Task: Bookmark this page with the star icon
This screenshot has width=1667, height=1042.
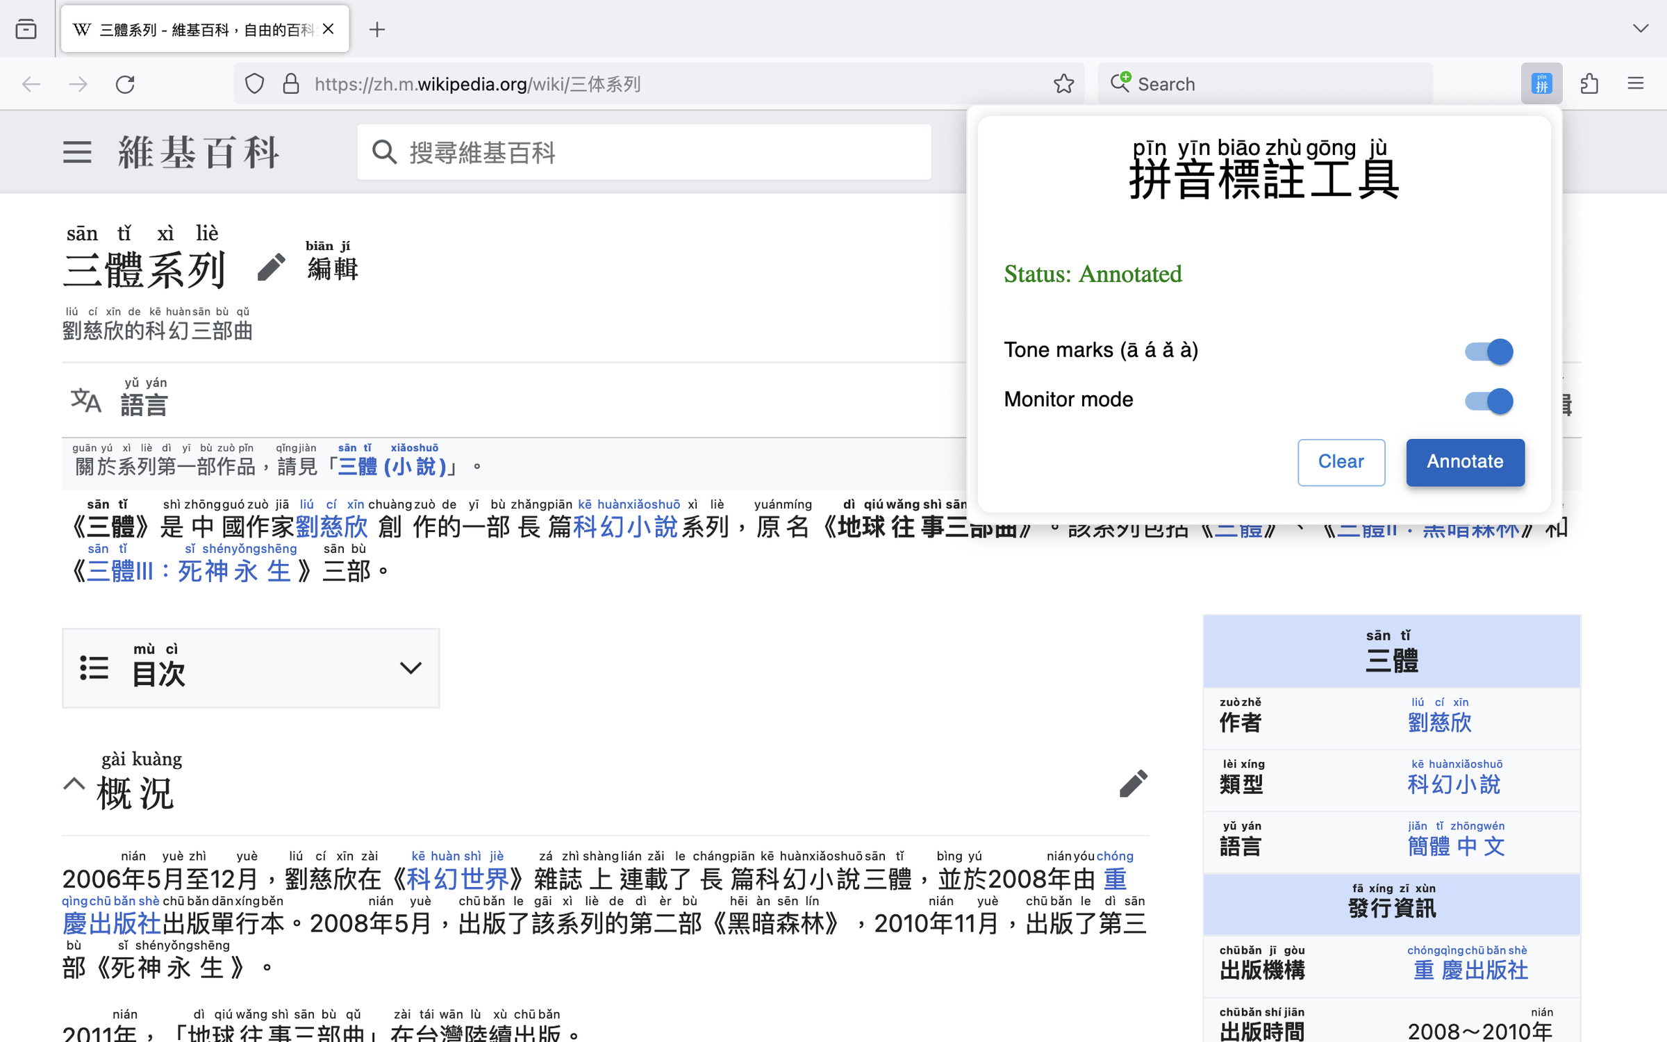Action: tap(1063, 84)
